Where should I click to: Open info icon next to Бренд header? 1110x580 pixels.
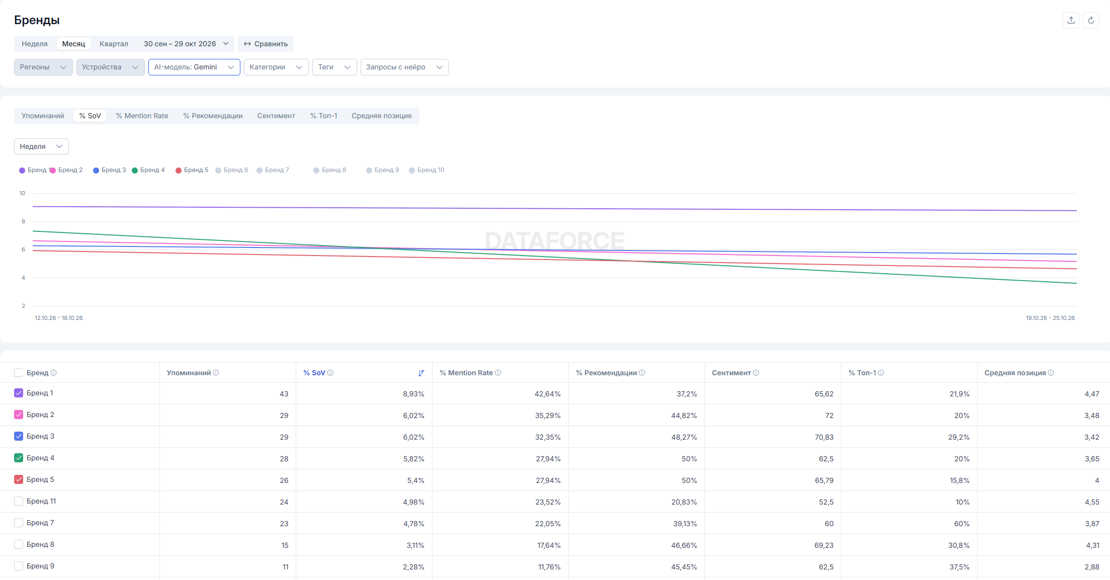click(x=54, y=373)
